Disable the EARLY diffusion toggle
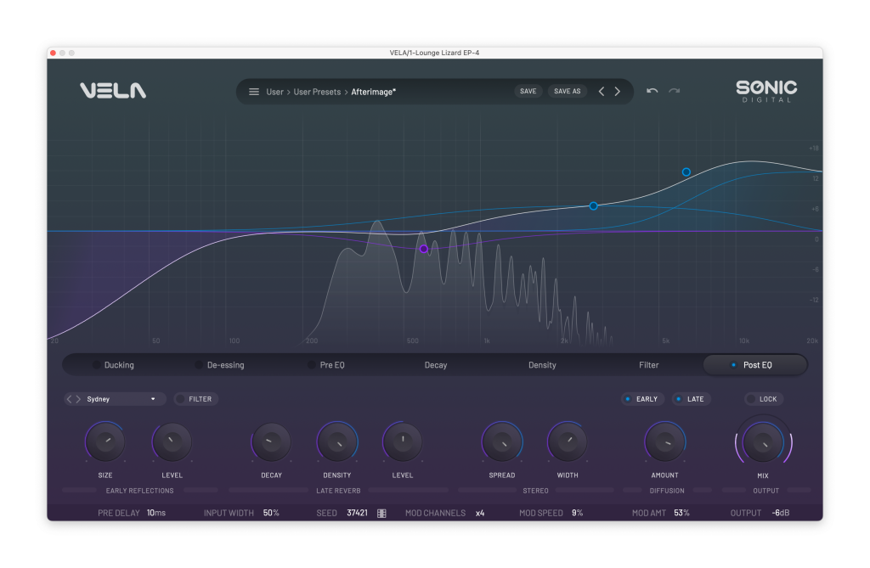 [641, 399]
